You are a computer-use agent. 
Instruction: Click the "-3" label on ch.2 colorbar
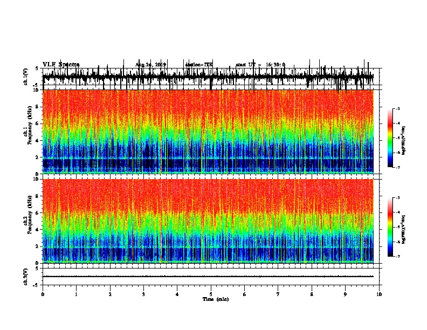click(398, 198)
